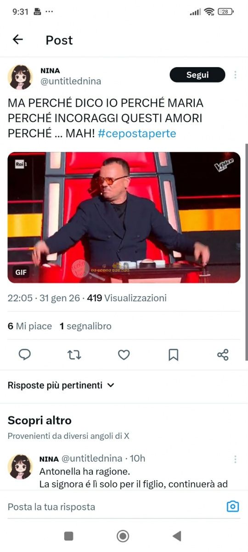This screenshot has width=248, height=552.
Task: Play the GIF thumbnail
Action: (124, 217)
